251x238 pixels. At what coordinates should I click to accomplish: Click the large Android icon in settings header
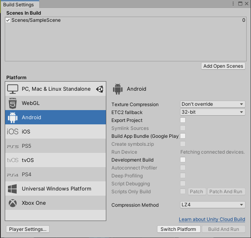tap(118, 89)
